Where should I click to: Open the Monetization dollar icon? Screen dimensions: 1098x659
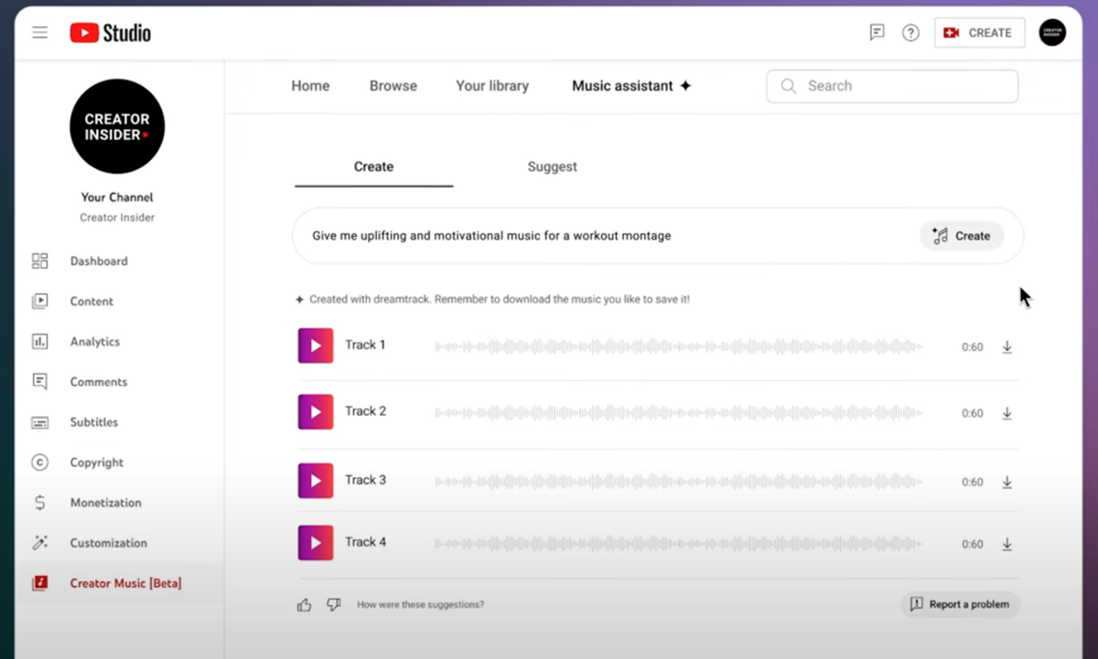(39, 503)
